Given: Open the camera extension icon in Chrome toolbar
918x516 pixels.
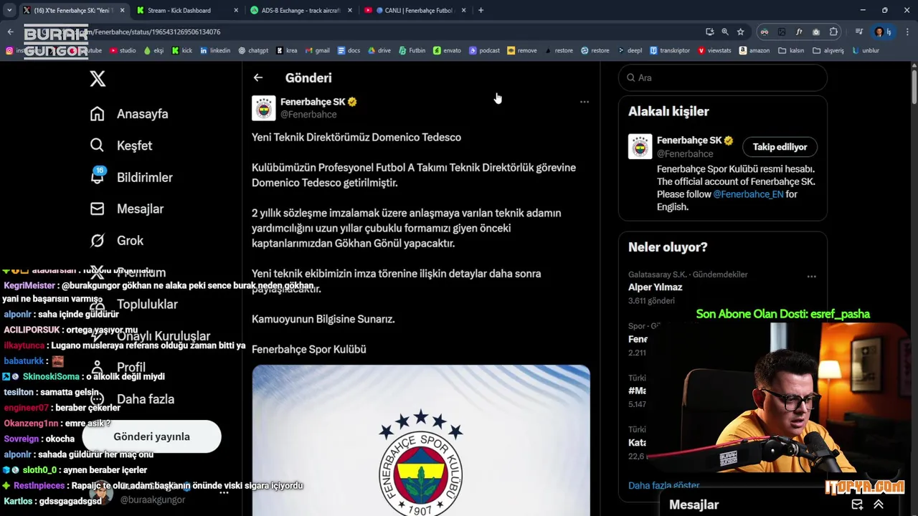Looking at the screenshot, I should (816, 32).
